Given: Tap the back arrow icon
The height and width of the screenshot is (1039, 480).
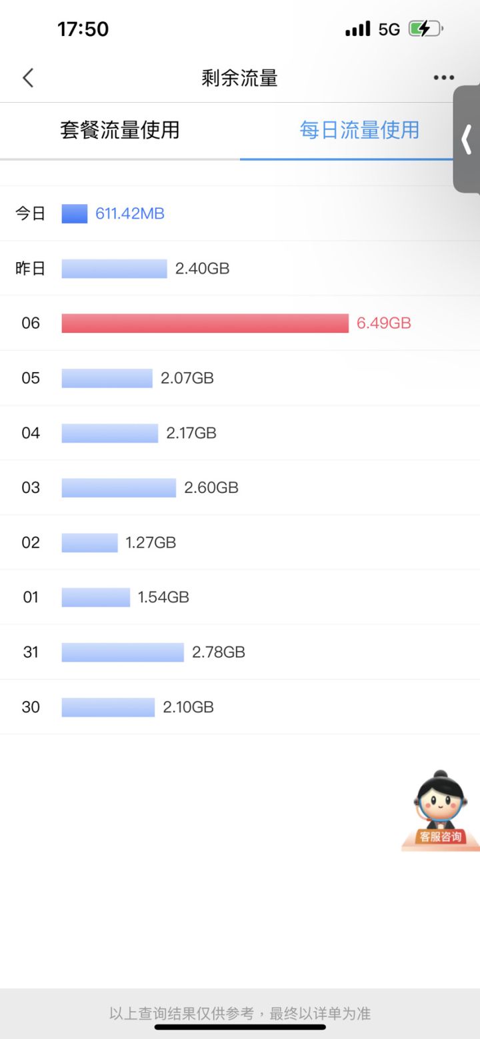Looking at the screenshot, I should click(27, 78).
